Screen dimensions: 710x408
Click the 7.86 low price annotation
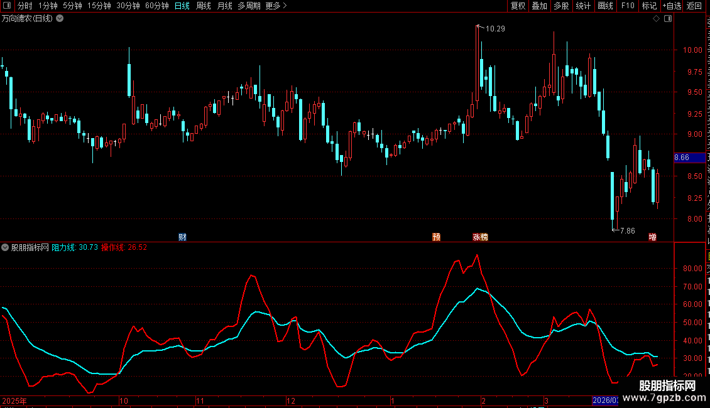coord(628,231)
